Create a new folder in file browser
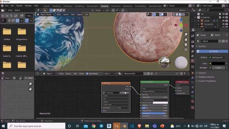 (21, 16)
